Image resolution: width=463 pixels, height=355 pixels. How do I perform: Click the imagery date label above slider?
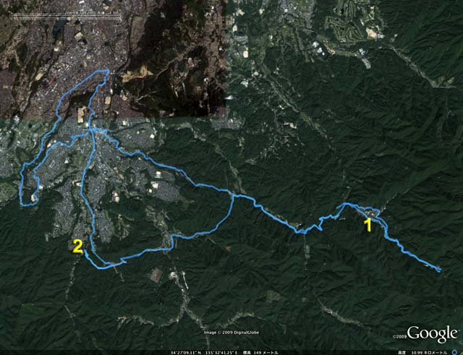click(x=91, y=13)
